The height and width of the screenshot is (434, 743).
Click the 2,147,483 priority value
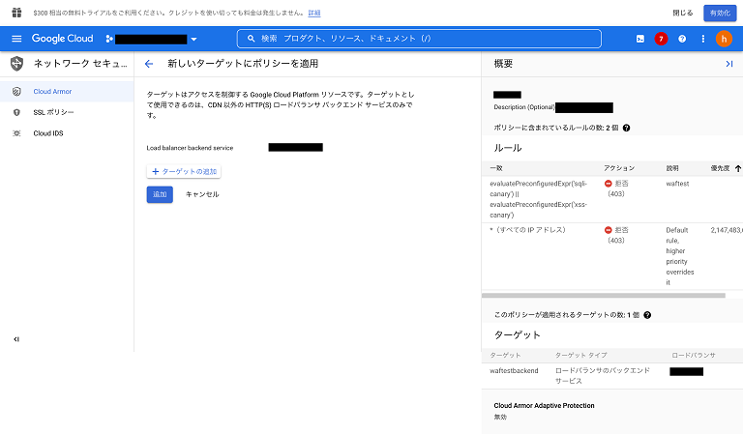[x=727, y=230]
